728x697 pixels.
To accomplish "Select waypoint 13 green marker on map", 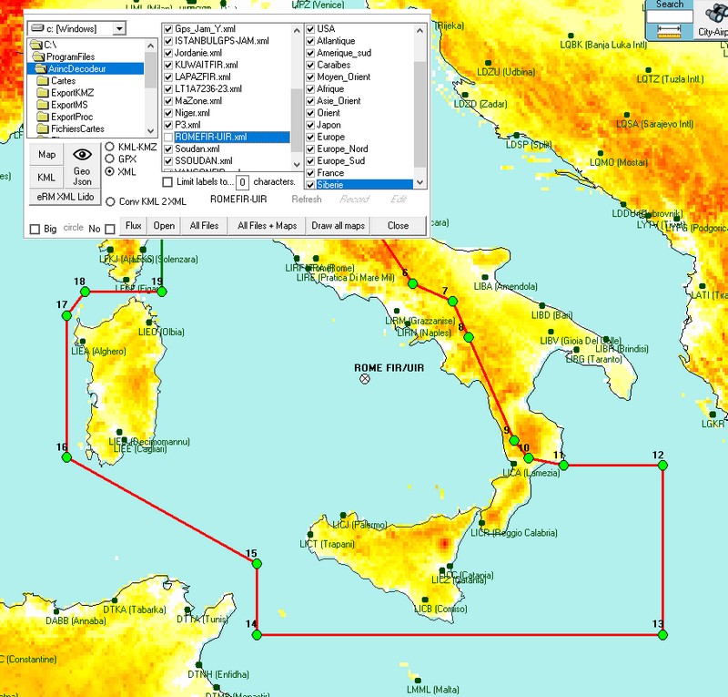I will [x=662, y=635].
